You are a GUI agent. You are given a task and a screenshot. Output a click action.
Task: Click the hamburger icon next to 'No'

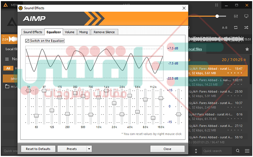pos(7,59)
